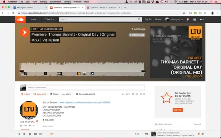This screenshot has height=138, width=221.
Task: Click the Tech House tag
Action: pyautogui.click(x=137, y=35)
